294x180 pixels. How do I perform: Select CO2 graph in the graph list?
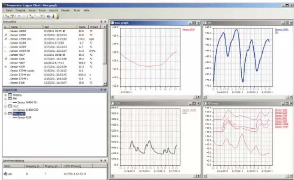pyautogui.click(x=15, y=106)
